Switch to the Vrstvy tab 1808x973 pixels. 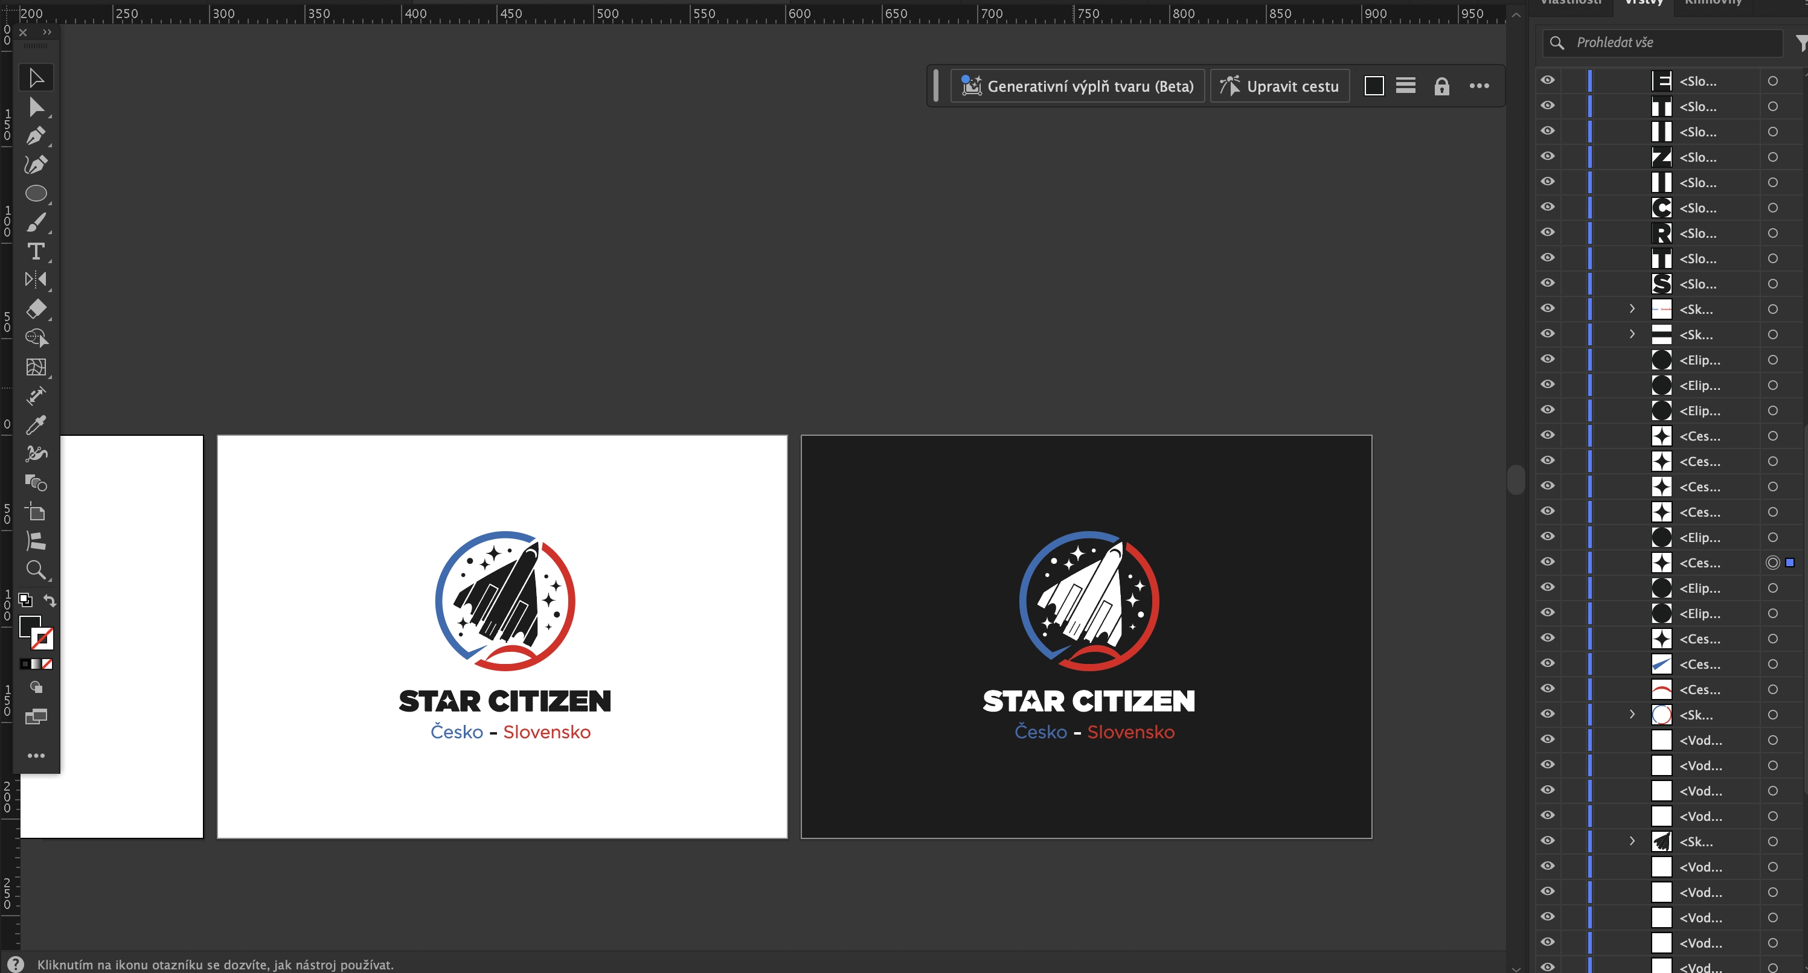pyautogui.click(x=1644, y=3)
